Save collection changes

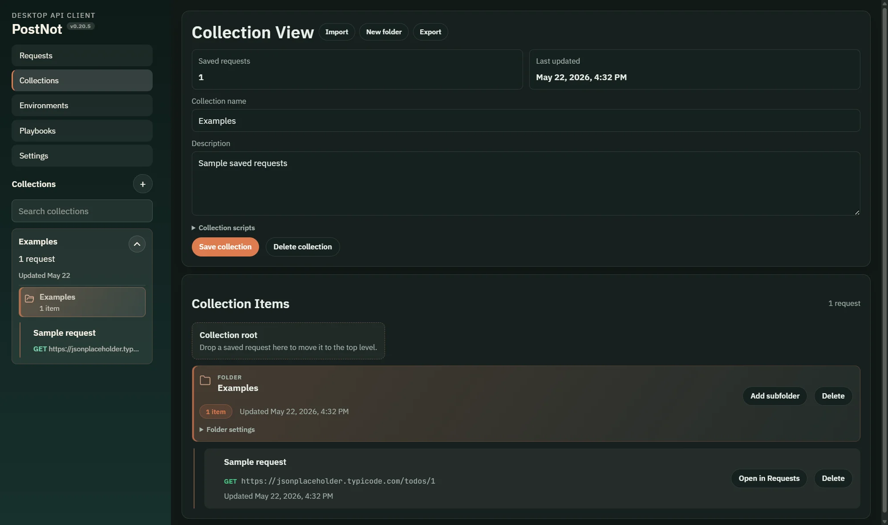(225, 247)
